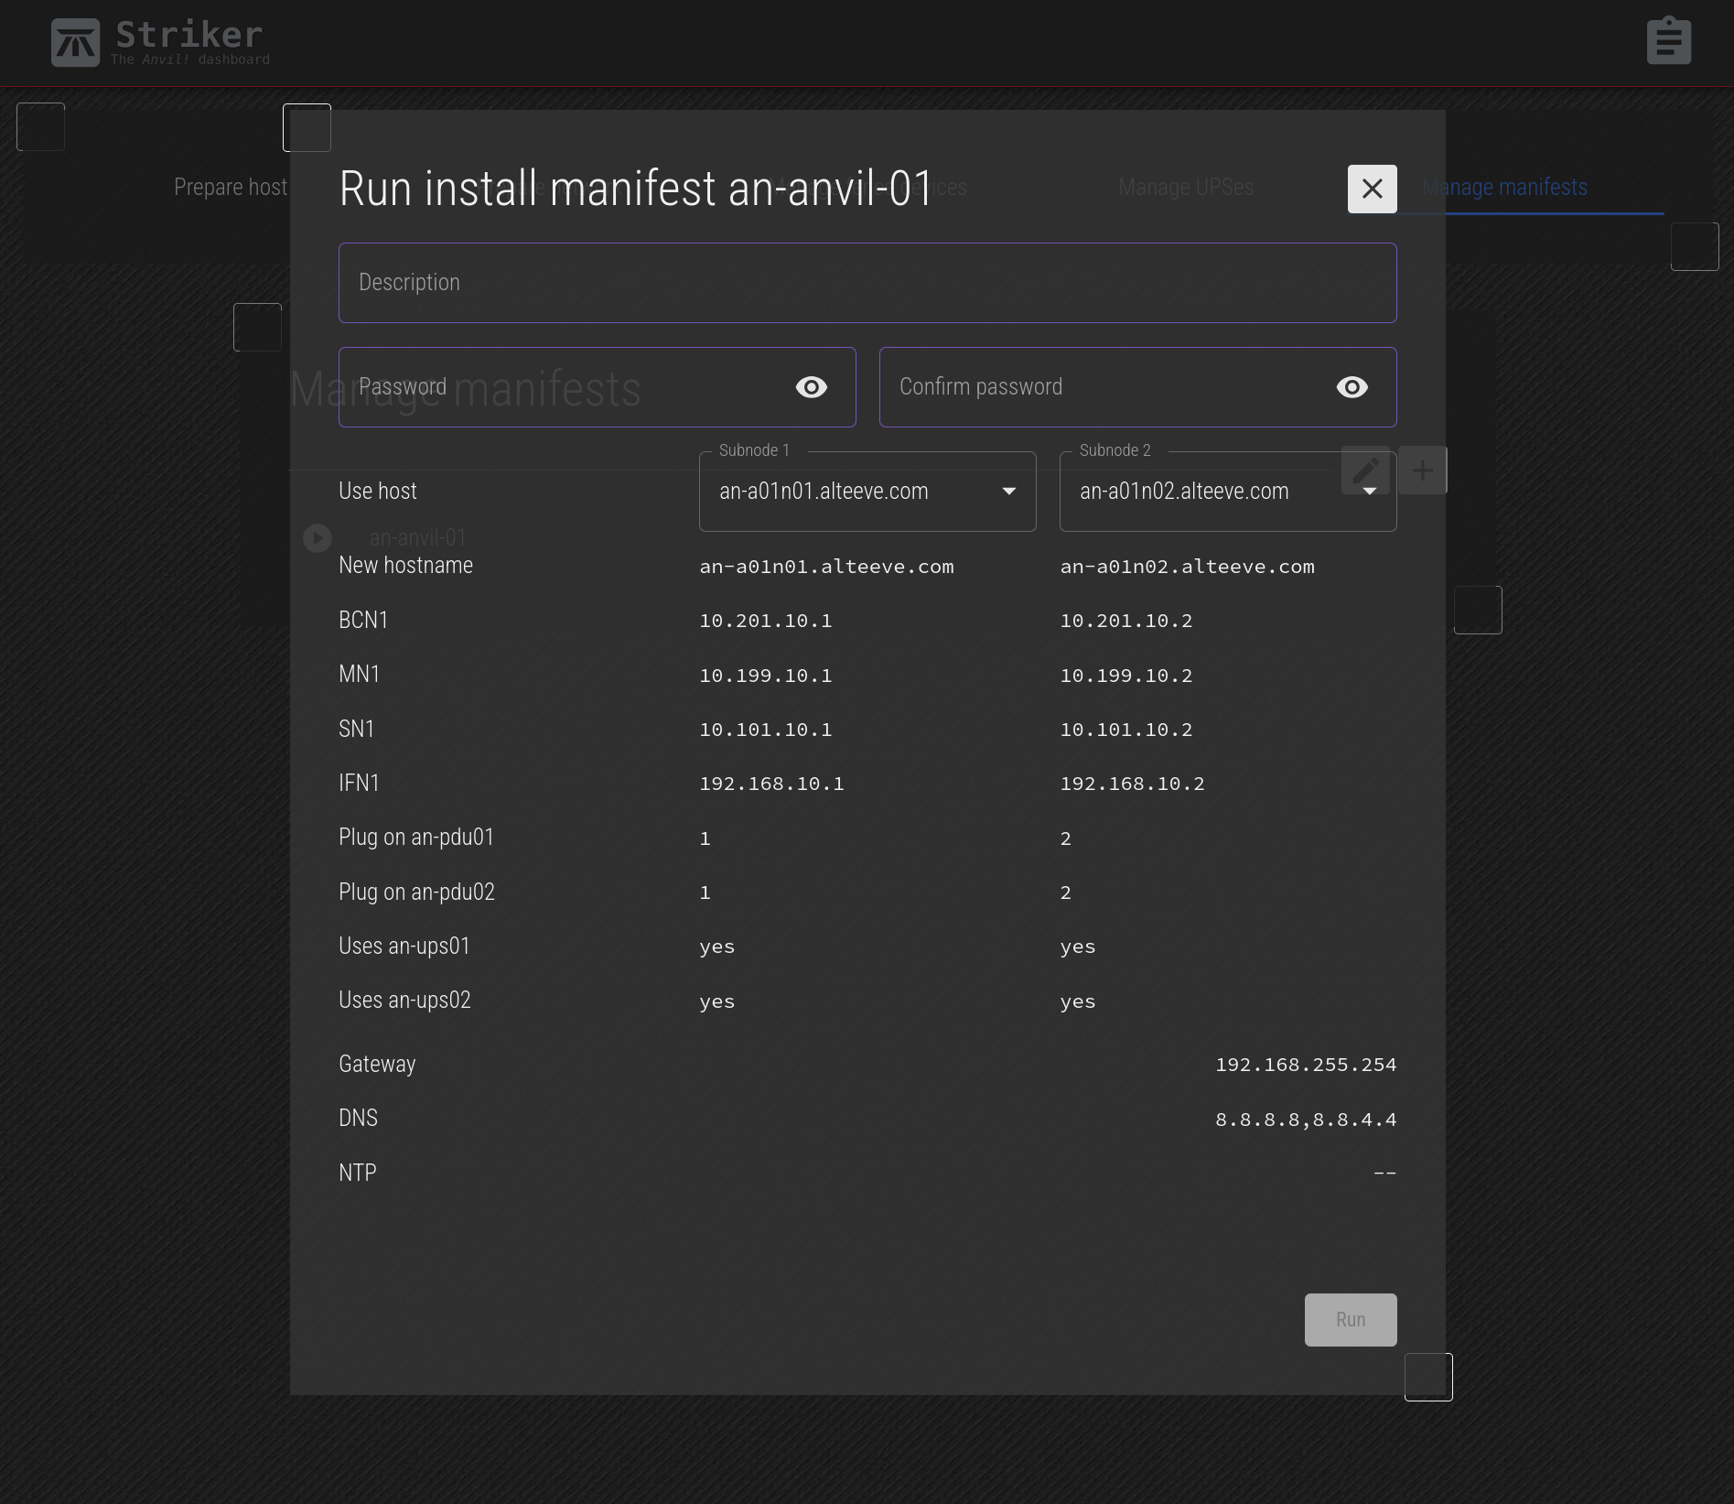Click the Gateway value 192.168.255.254
The width and height of the screenshot is (1734, 1504).
click(x=1306, y=1066)
